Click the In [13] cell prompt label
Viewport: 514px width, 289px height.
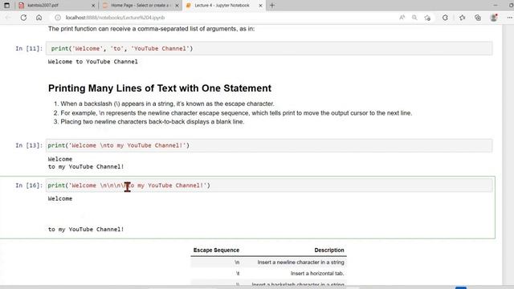29,145
